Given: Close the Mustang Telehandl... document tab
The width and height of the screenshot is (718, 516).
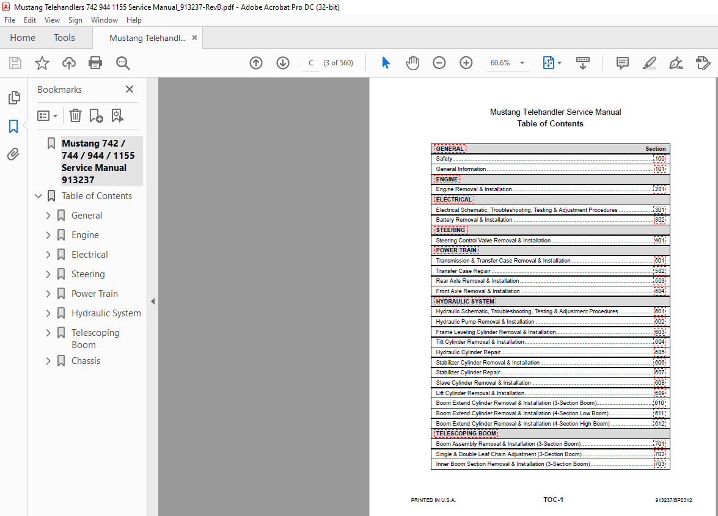Looking at the screenshot, I should 194,37.
